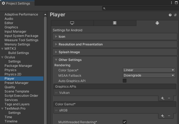
Task: Toggle the Multithreaded Rendering checkbox
Action: (x=125, y=122)
